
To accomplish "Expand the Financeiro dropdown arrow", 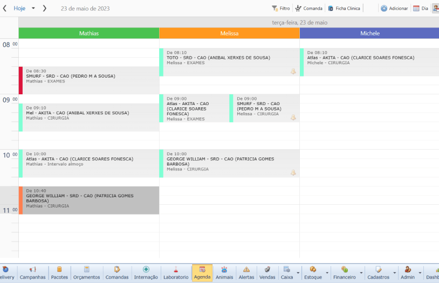I will click(361, 273).
